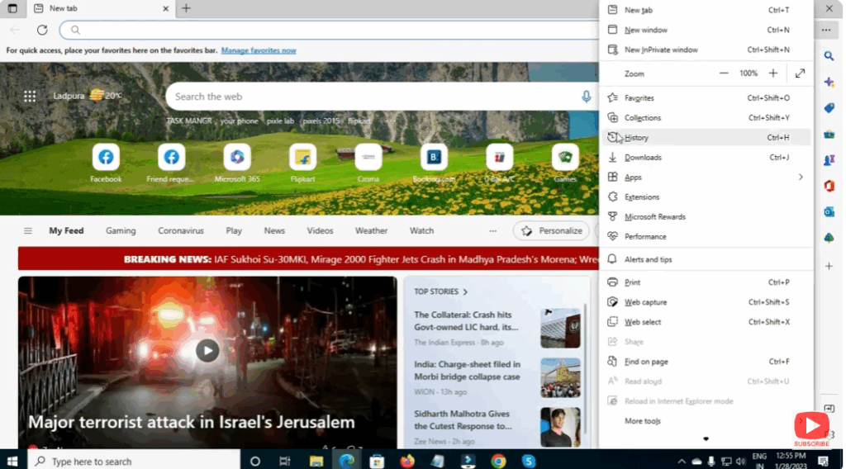Click the sidebar search icon
The width and height of the screenshot is (846, 469).
click(829, 56)
